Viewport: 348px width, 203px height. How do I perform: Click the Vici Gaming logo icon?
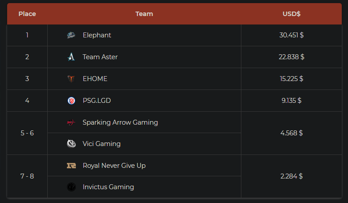71,144
